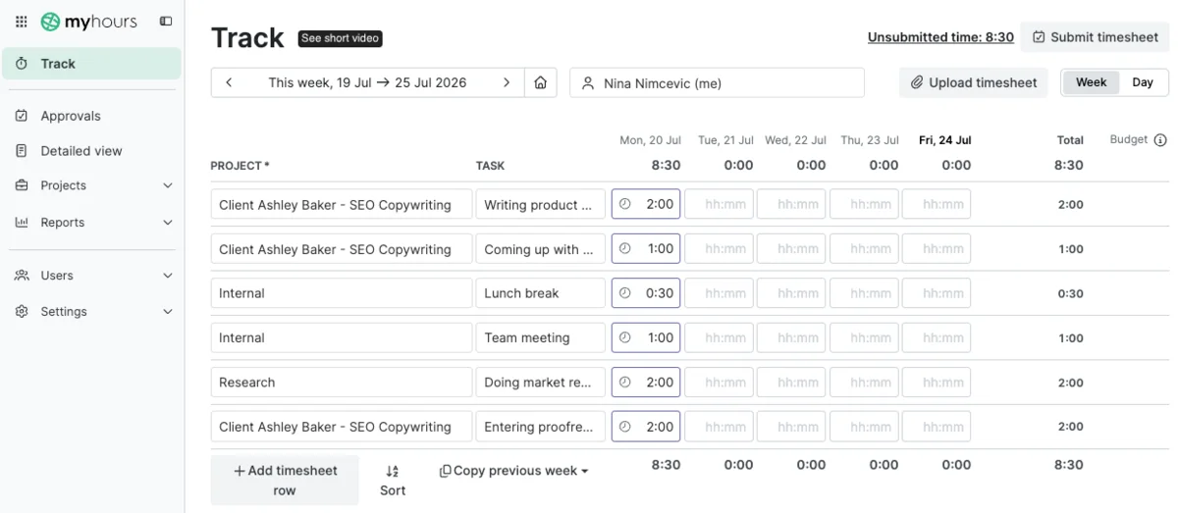Click the Sort icon
This screenshot has height=513, width=1178.
393,472
